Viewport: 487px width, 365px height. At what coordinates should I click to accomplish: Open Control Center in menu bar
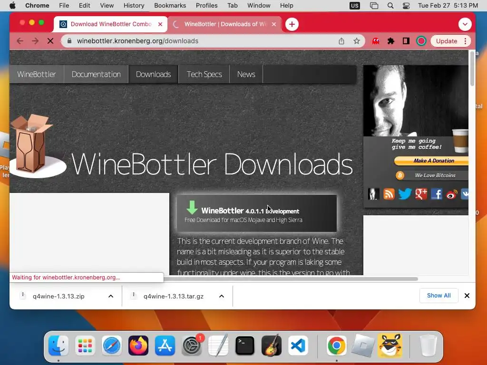click(406, 6)
